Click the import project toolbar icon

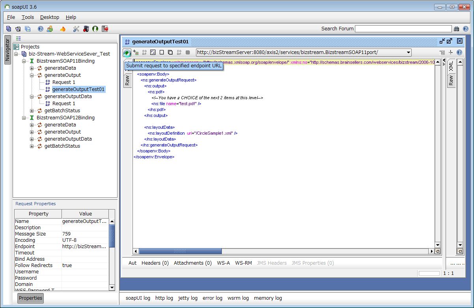pos(18,29)
